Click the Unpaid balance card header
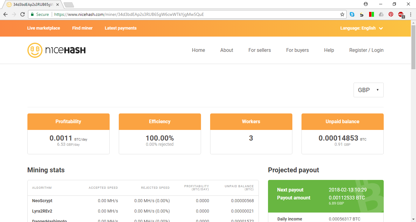This screenshot has width=416, height=222. click(343, 122)
